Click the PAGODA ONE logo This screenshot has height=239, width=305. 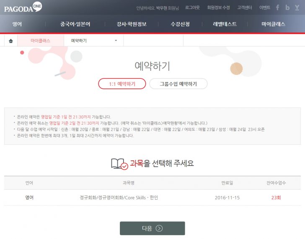click(23, 8)
